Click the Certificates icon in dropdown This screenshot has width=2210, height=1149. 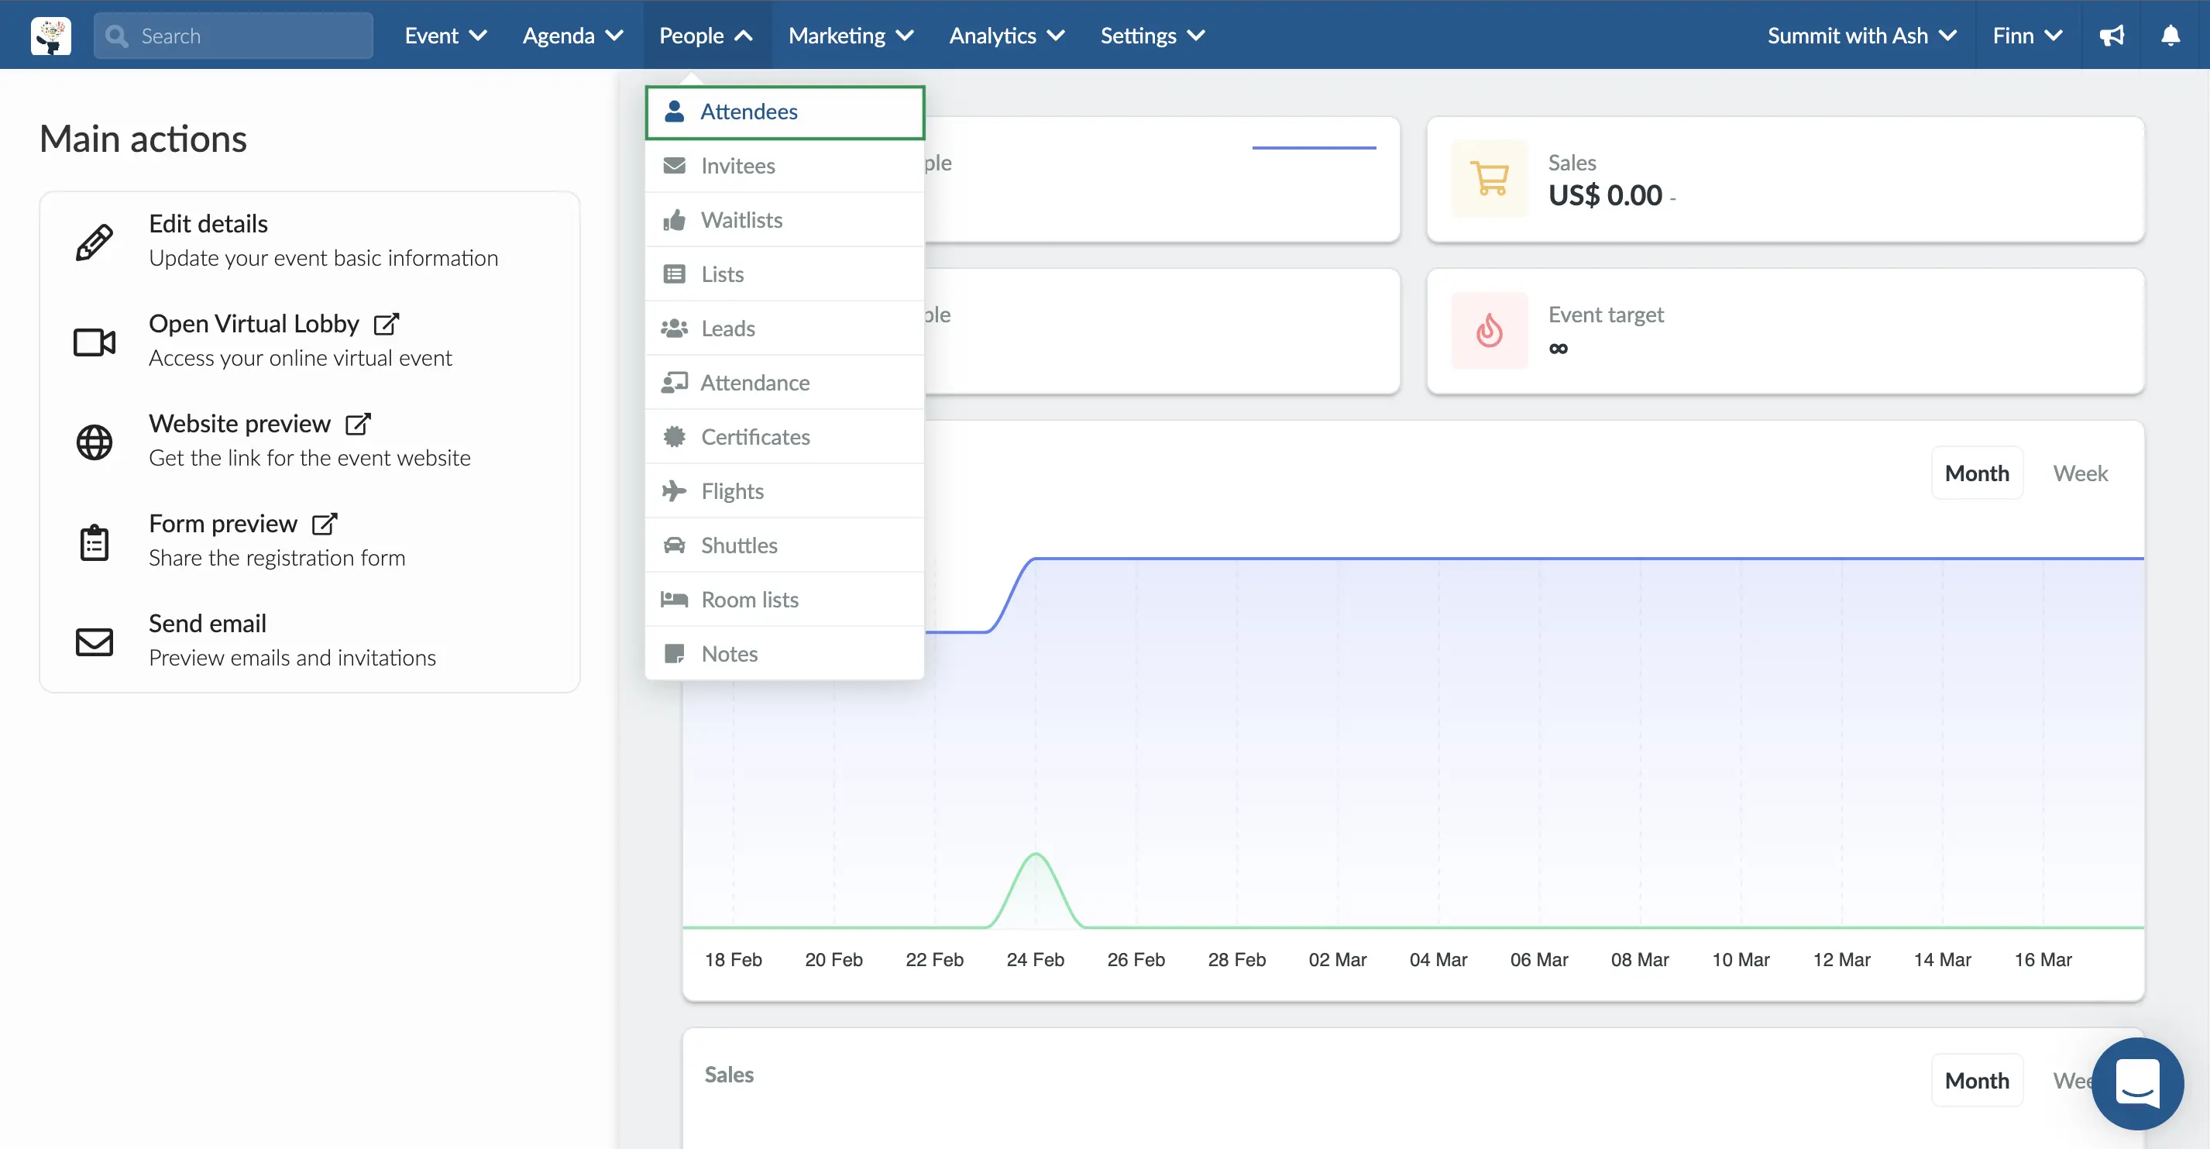[x=672, y=435]
